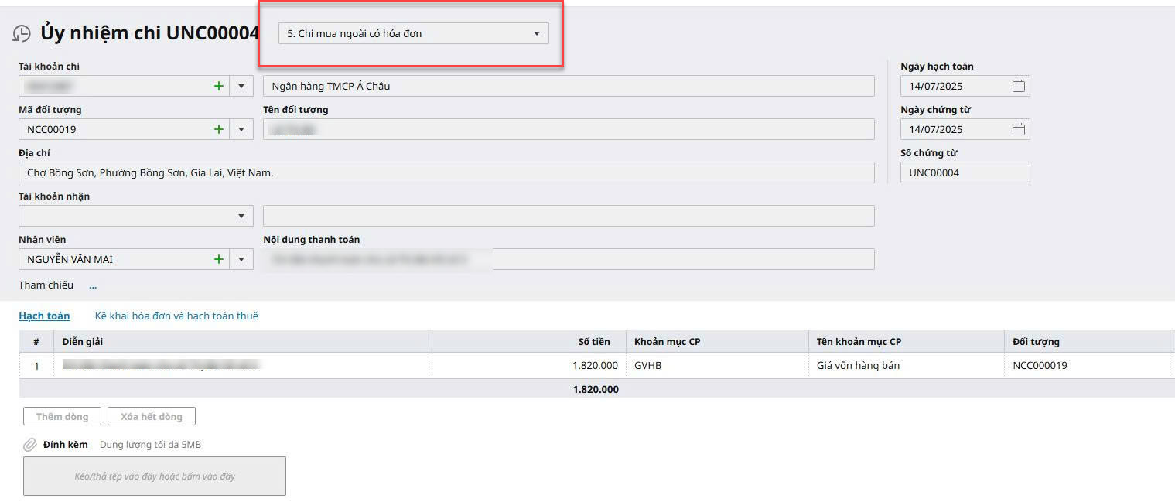The width and height of the screenshot is (1175, 502).
Task: Click the paperclip Đính kèm icon
Action: click(29, 445)
